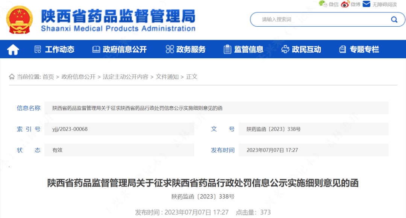This screenshot has height=218, width=406.
Task: Click the 状态 label
Action: point(29,150)
